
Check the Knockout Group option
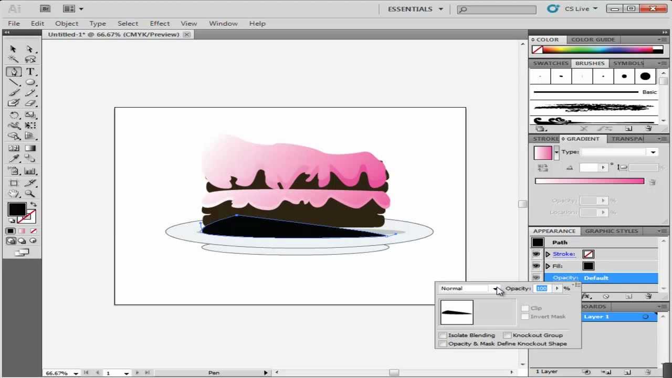(x=507, y=335)
